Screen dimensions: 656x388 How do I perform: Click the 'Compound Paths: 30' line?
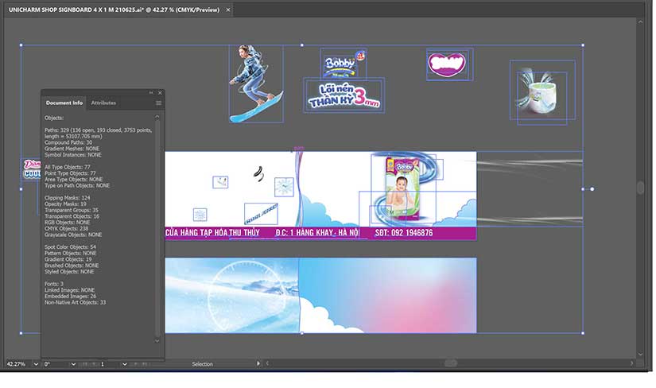tap(68, 142)
